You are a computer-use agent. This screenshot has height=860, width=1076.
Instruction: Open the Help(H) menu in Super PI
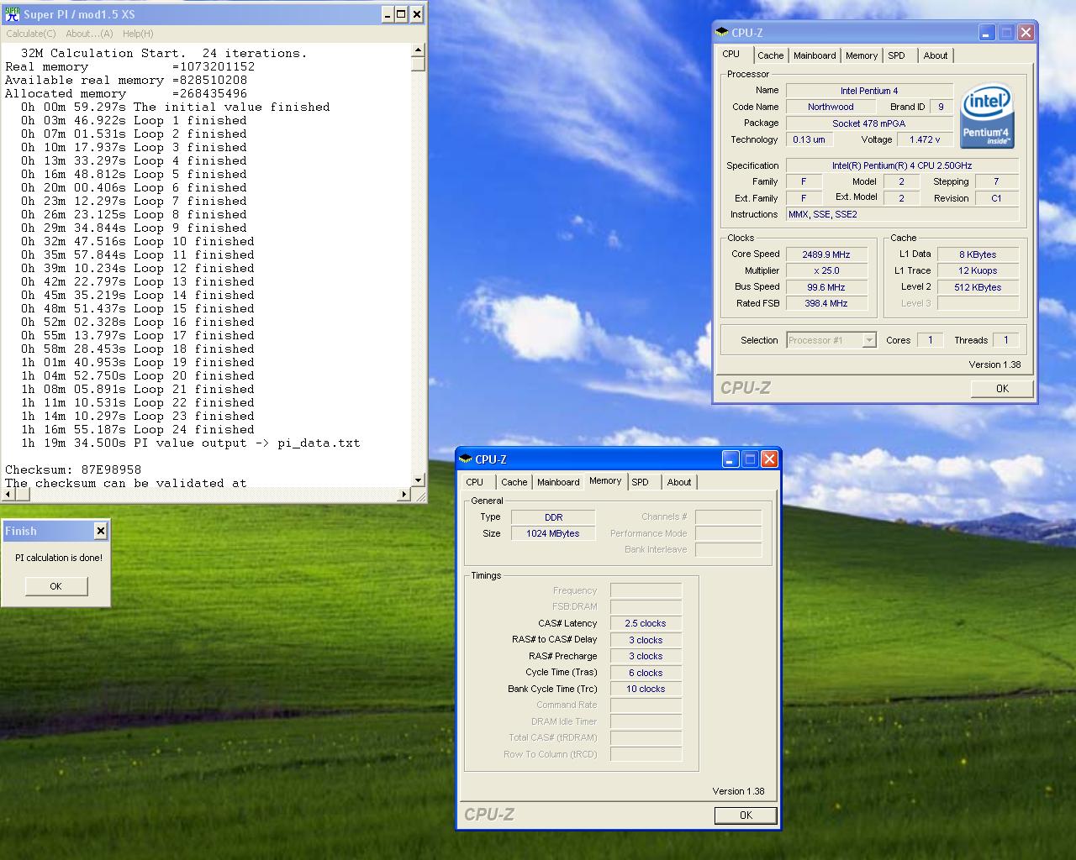[x=138, y=34]
